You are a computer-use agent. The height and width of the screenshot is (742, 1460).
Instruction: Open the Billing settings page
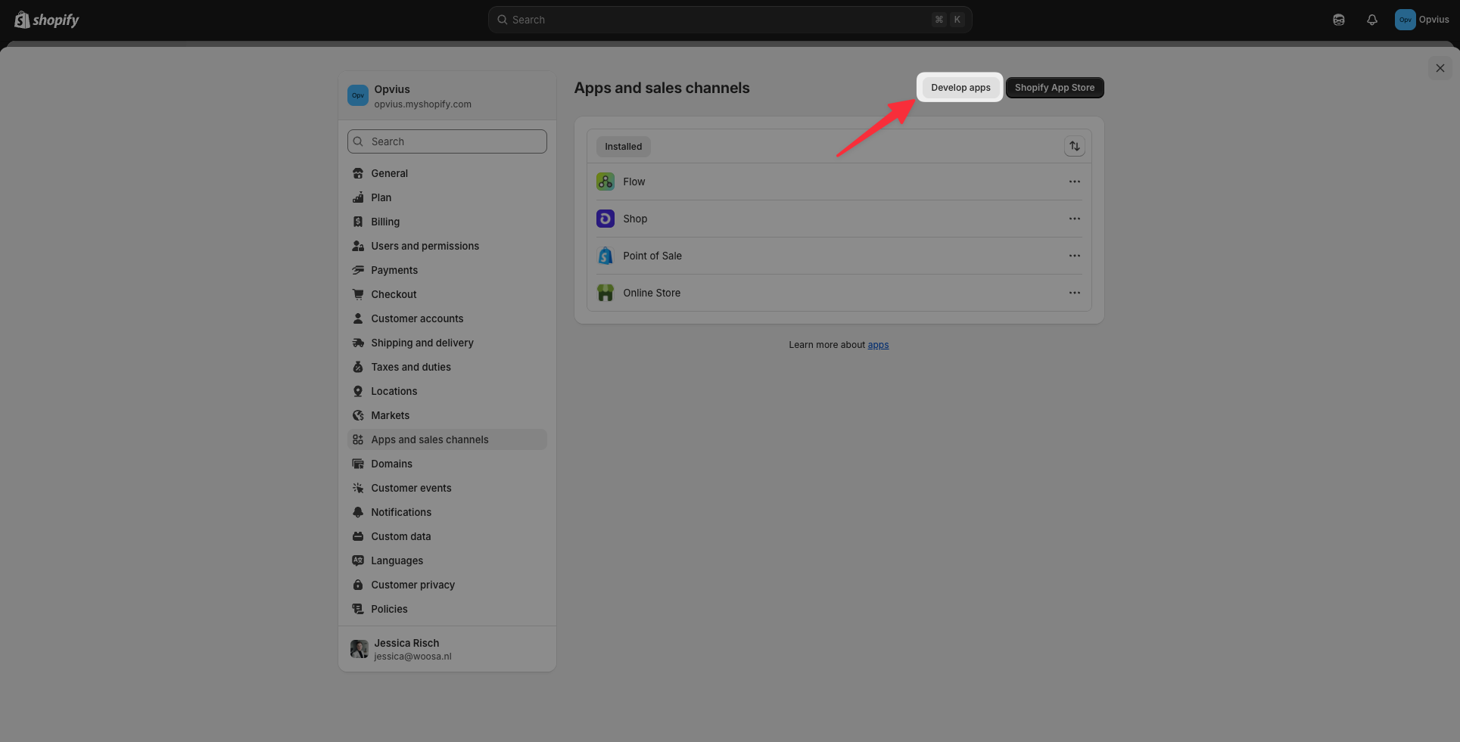point(447,222)
